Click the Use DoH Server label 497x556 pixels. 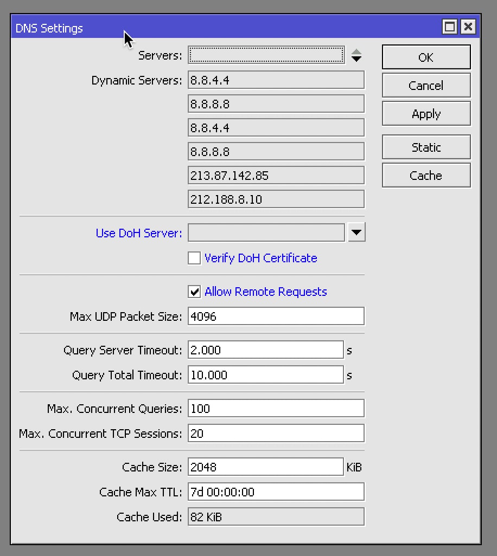point(139,233)
